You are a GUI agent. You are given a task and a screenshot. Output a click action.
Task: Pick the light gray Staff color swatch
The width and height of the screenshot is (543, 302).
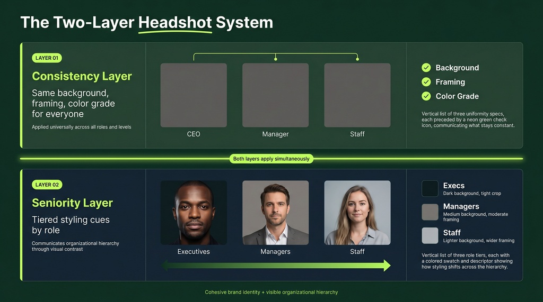[430, 236]
